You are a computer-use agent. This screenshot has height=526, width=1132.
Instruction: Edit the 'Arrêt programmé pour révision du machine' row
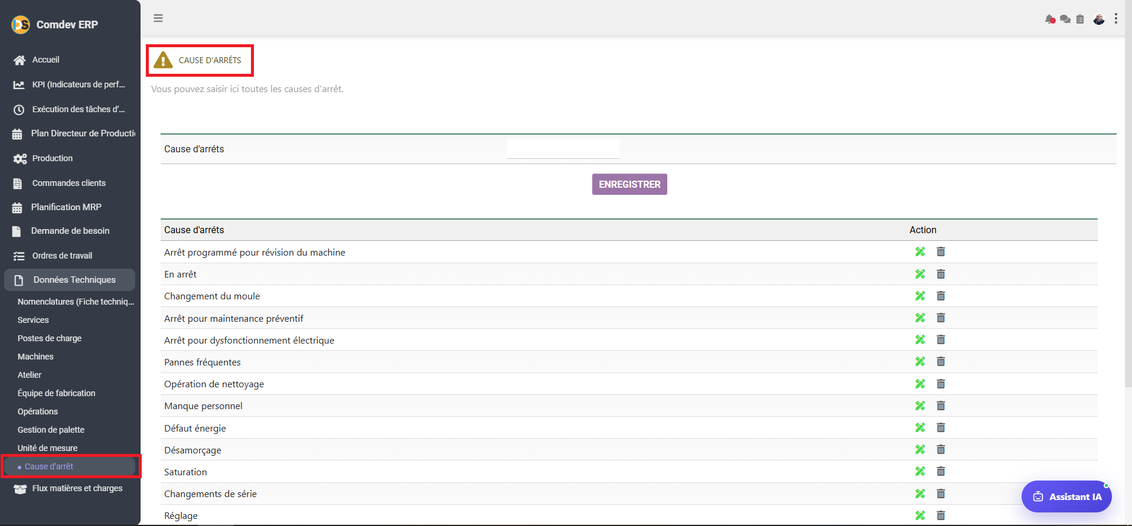pyautogui.click(x=920, y=251)
